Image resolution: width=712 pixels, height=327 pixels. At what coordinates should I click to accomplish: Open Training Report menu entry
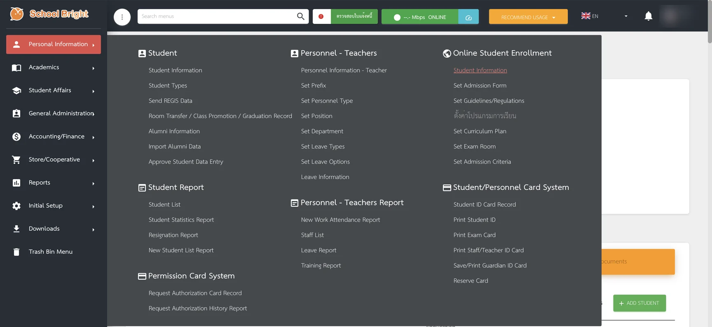coord(321,266)
